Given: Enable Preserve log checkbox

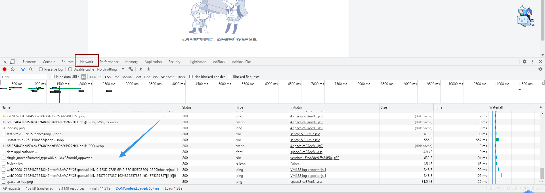Looking at the screenshot, I should click(x=41, y=69).
